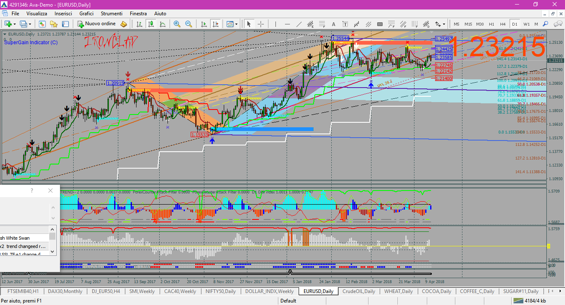The image size is (565, 305).
Task: Close the small dialog with X
Action: pyautogui.click(x=50, y=191)
